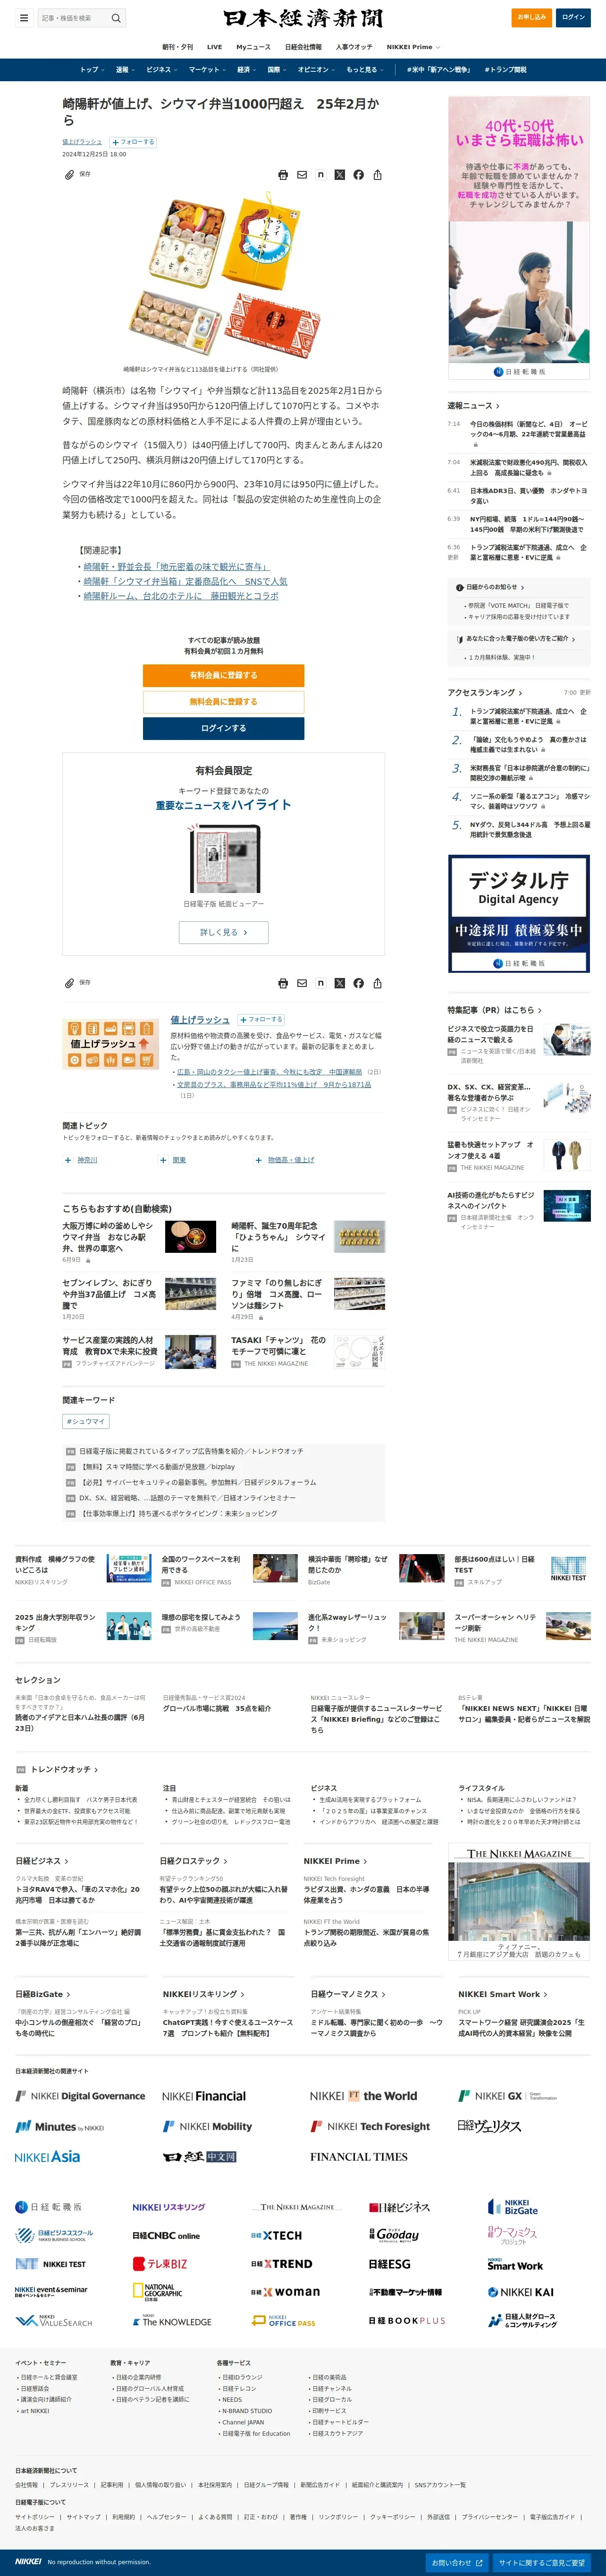Click the 日経ヴェリタス logo
Screen dimensions: 606x2576
[x=489, y=2126]
